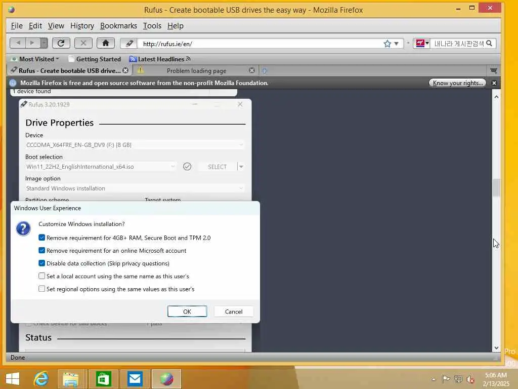Viewport: 518px width, 389px height.
Task: Click the Know your rights button
Action: click(x=457, y=83)
